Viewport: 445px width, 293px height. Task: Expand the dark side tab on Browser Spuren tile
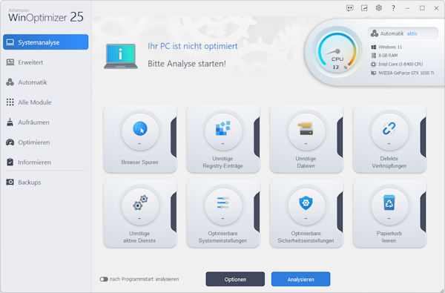click(x=174, y=137)
